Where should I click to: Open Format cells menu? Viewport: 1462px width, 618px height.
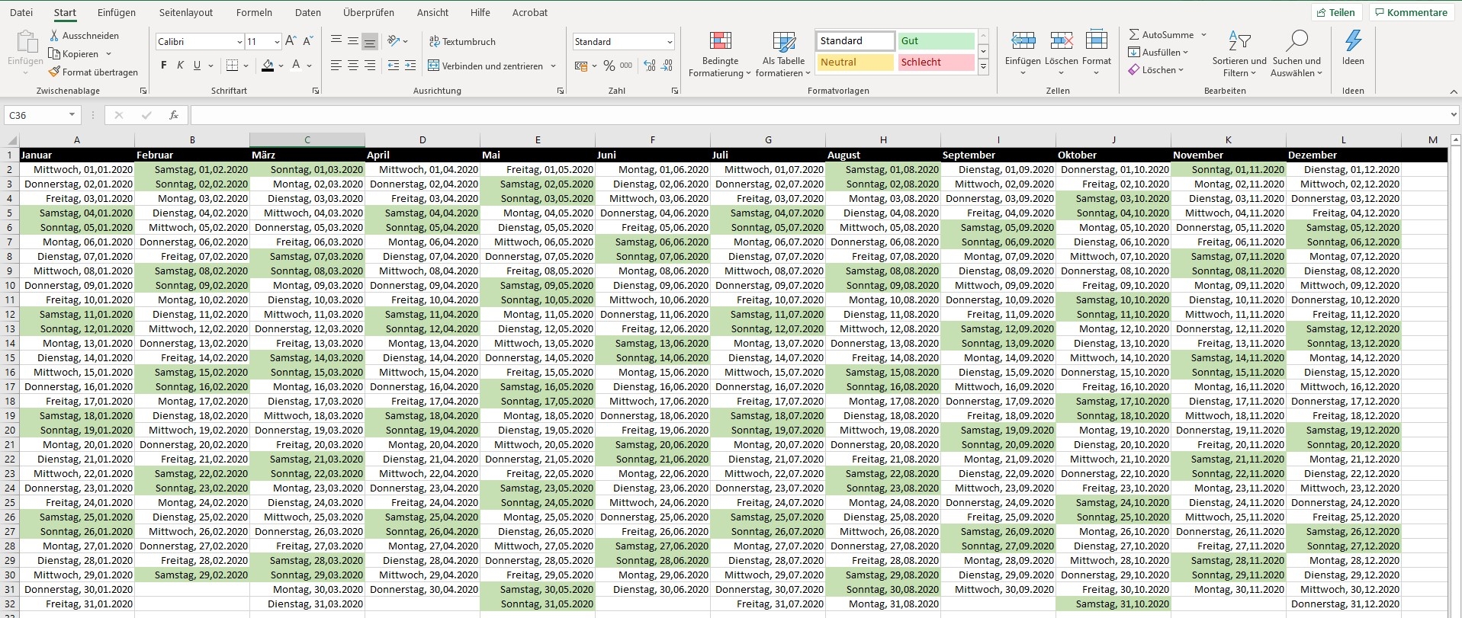[x=1096, y=53]
